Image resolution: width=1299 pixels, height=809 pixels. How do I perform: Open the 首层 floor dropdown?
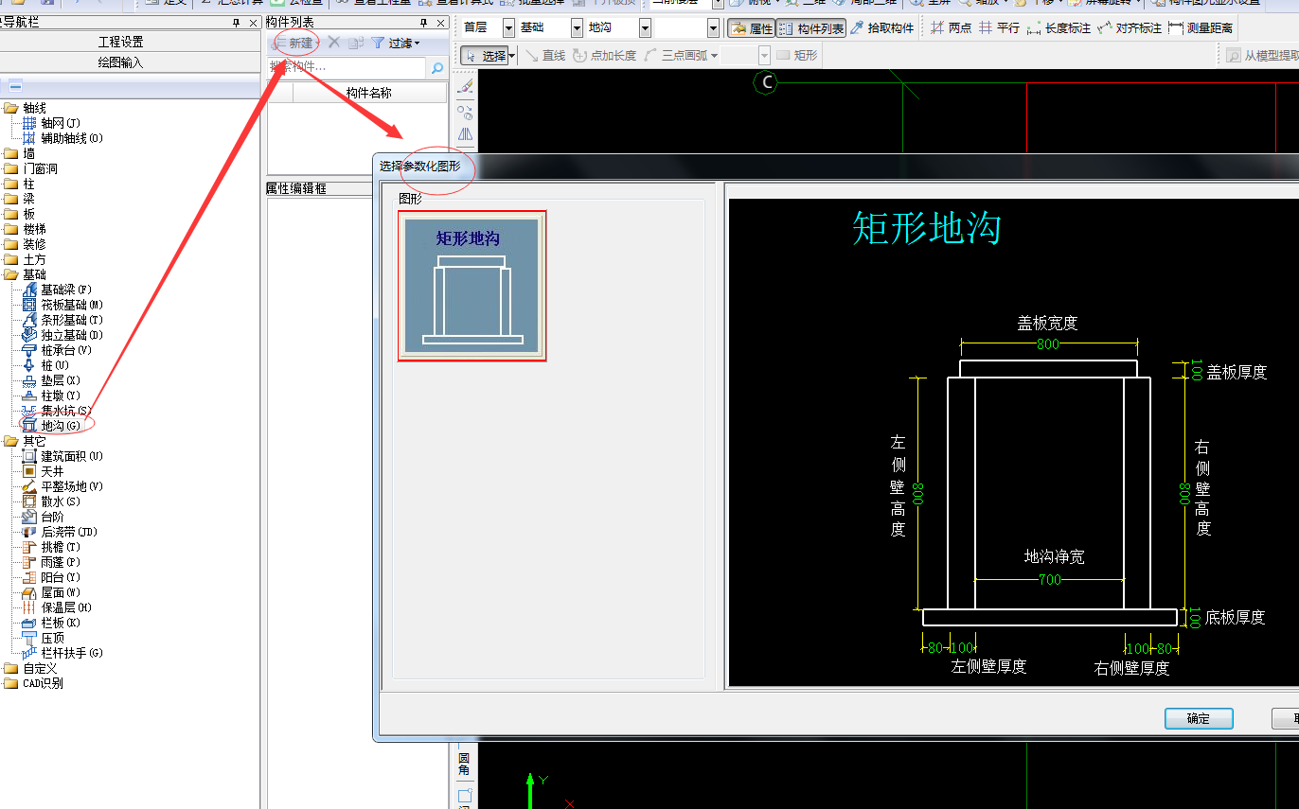[508, 28]
